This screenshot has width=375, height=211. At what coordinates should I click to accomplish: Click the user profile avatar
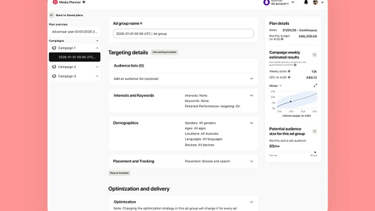tap(315, 3)
